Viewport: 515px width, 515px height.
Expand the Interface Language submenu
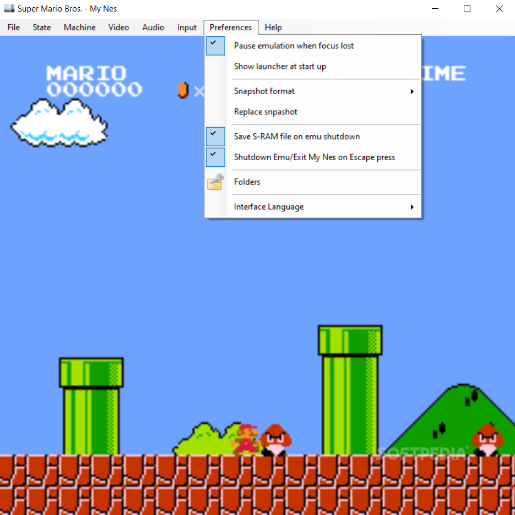pyautogui.click(x=313, y=207)
